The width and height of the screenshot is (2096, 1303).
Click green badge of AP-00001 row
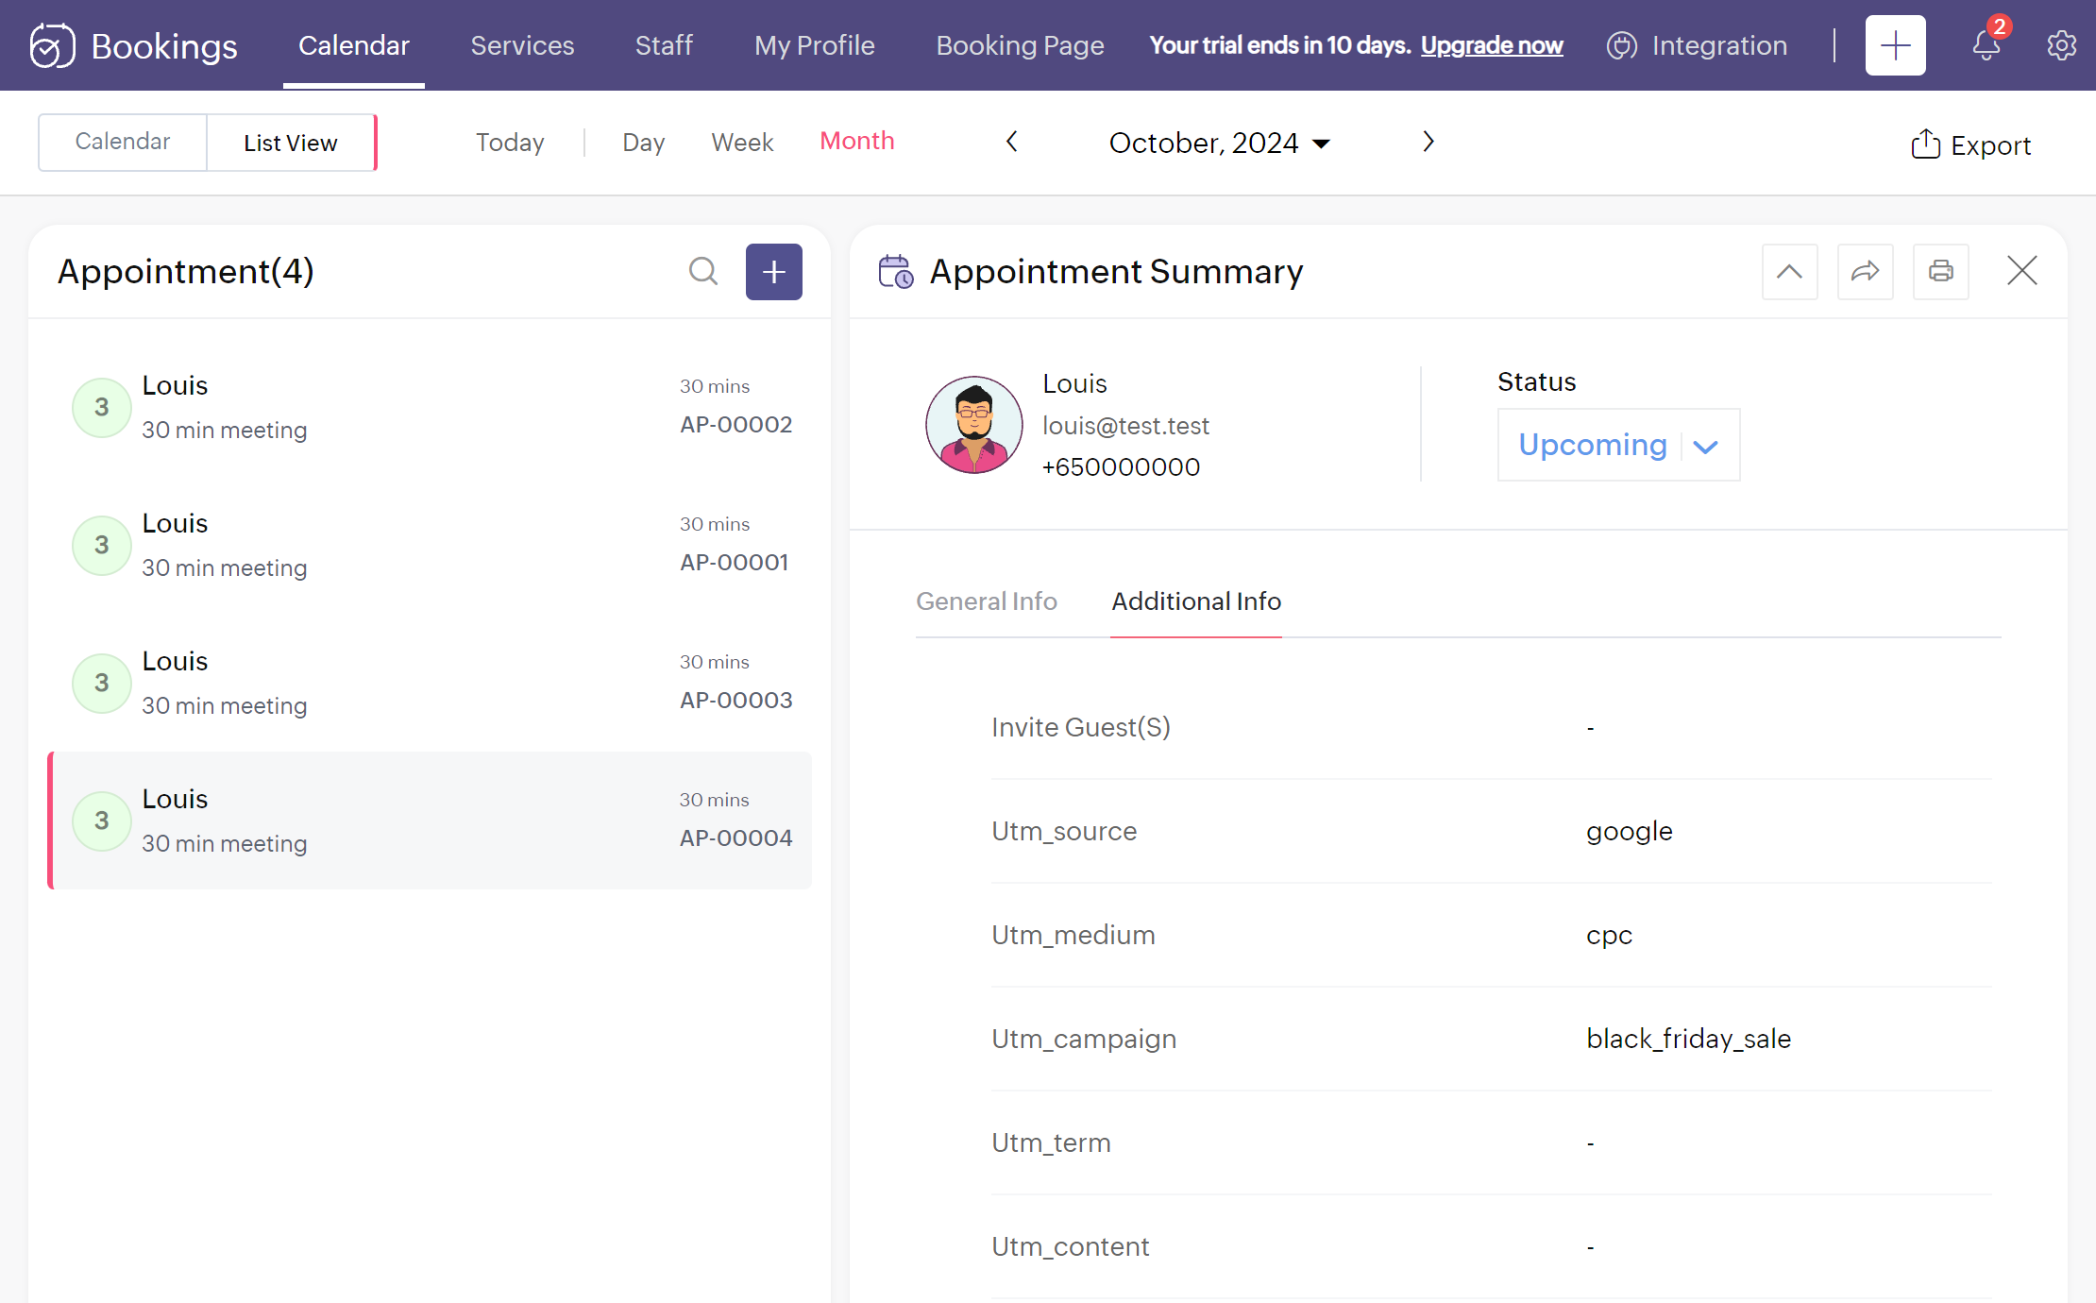click(102, 545)
